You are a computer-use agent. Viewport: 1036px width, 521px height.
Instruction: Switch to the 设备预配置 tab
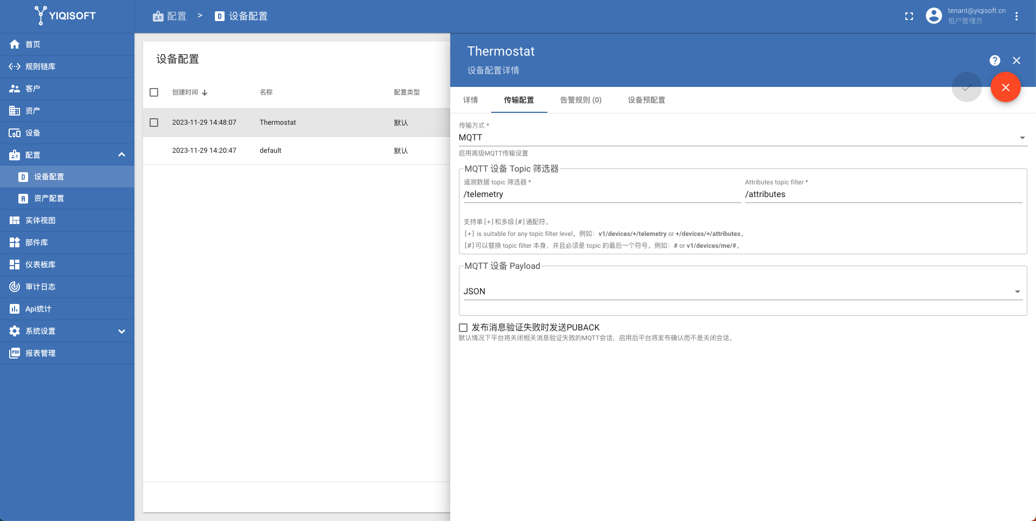647,100
